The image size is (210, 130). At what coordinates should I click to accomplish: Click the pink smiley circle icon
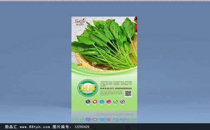click(x=109, y=101)
